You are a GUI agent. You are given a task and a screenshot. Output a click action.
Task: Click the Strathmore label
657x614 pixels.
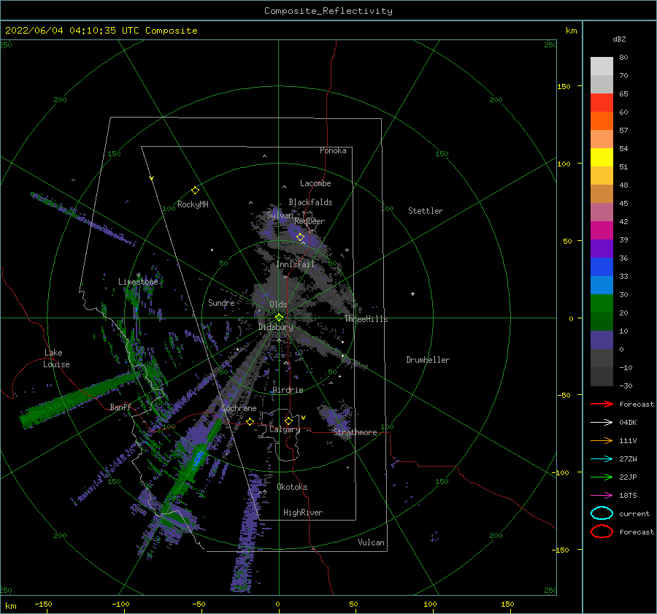pyautogui.click(x=355, y=432)
